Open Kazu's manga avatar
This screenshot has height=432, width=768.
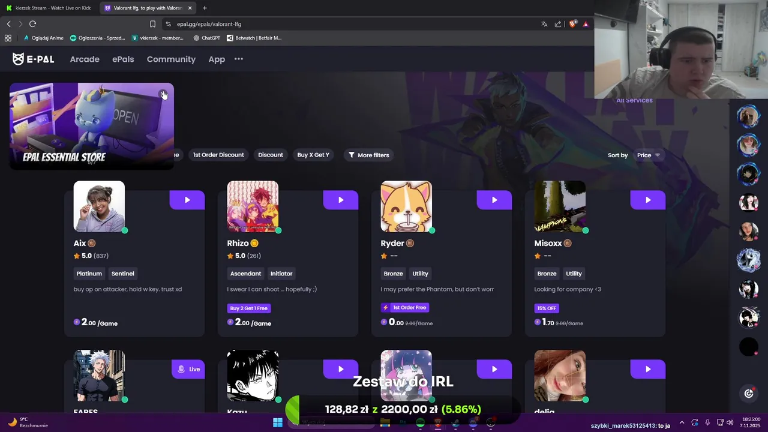click(x=253, y=376)
